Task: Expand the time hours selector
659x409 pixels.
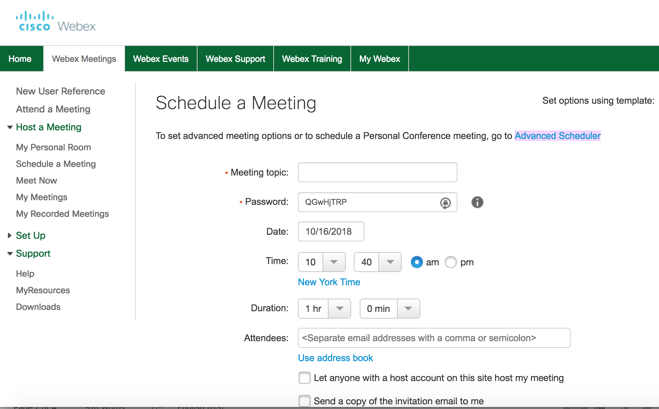Action: (334, 261)
